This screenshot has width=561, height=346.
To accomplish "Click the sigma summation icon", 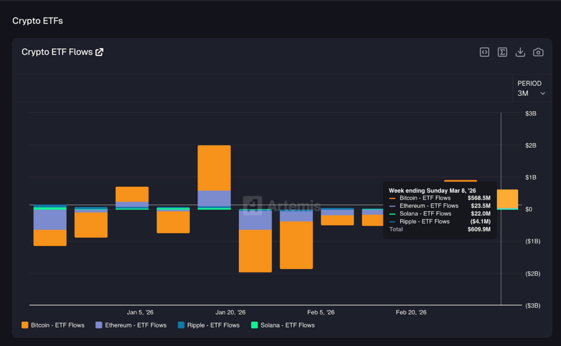I will (x=502, y=52).
